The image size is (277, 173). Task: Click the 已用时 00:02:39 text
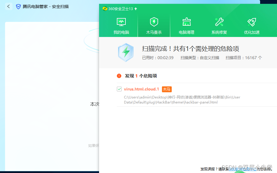158,58
